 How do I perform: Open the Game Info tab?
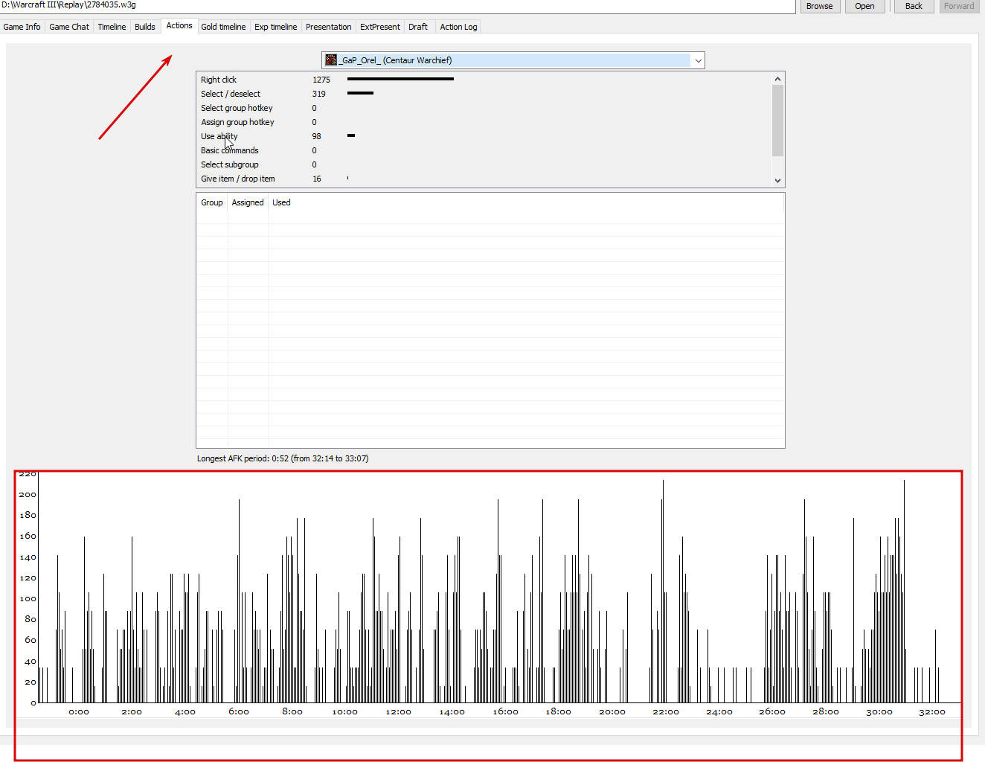click(22, 27)
